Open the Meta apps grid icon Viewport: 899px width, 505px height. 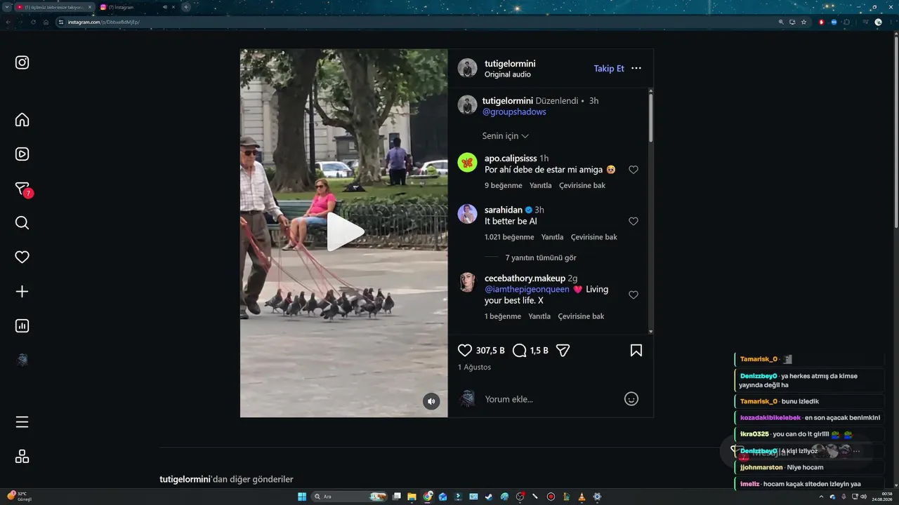[22, 457]
